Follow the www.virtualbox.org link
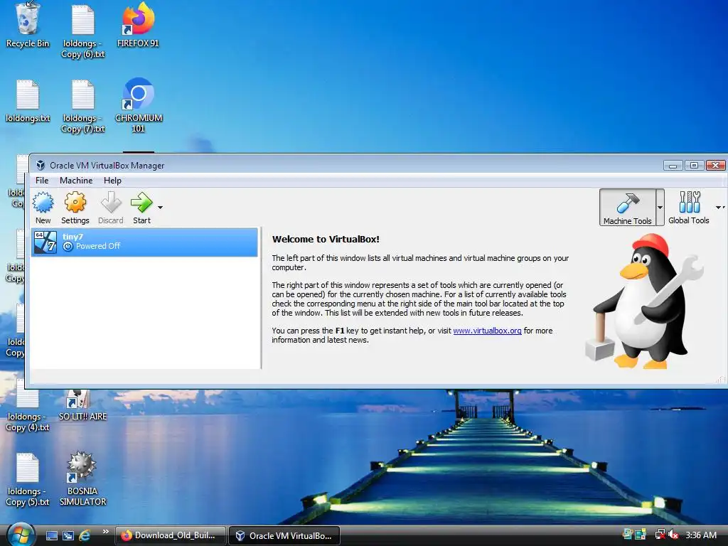 click(x=487, y=331)
